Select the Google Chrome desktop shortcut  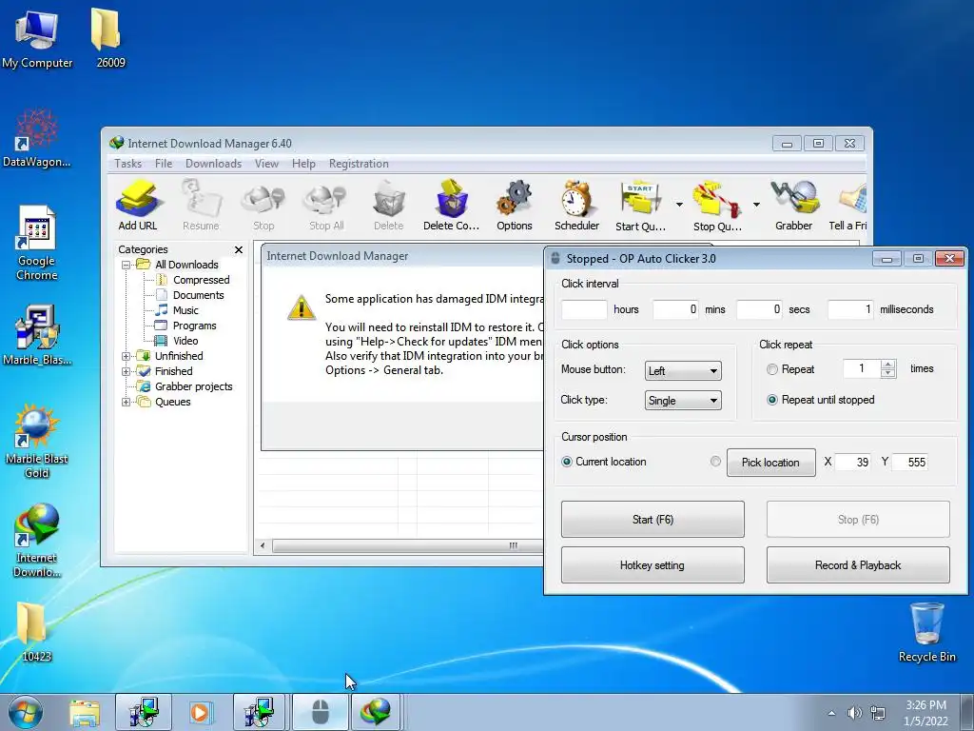coord(37,243)
